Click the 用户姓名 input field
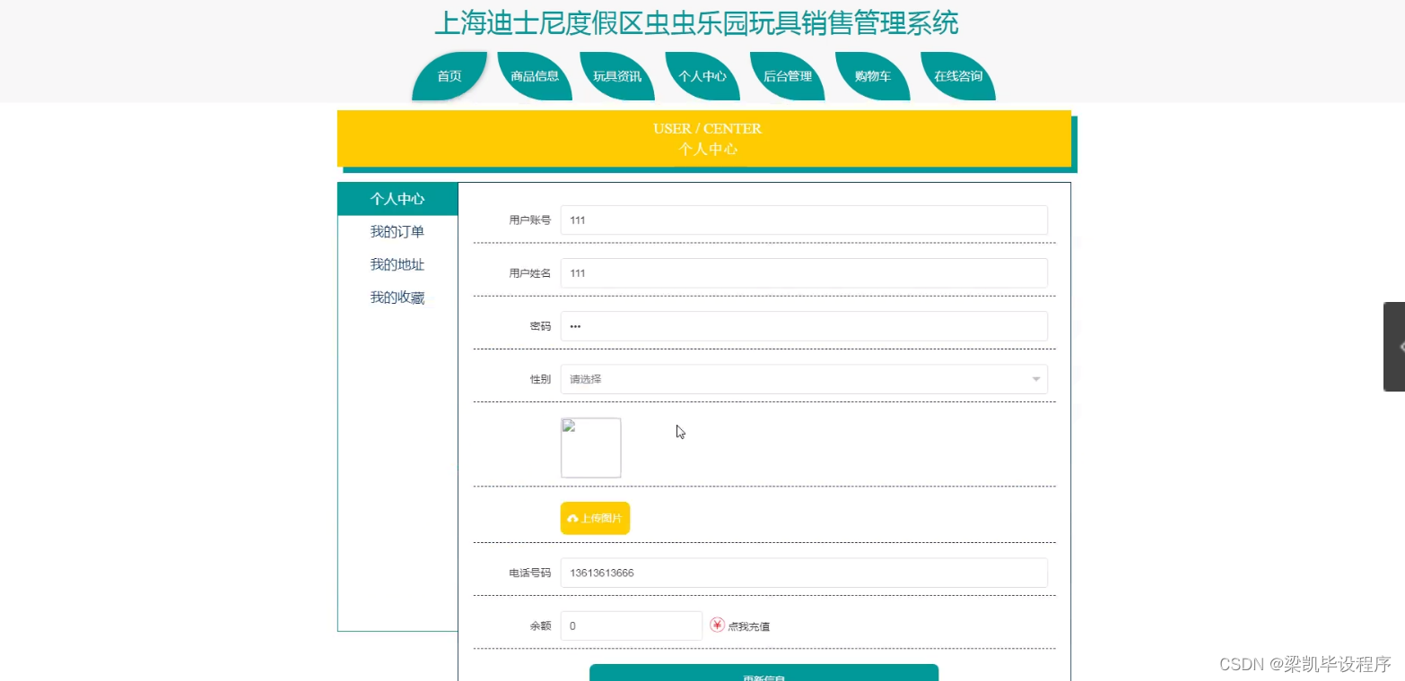 pyautogui.click(x=804, y=273)
